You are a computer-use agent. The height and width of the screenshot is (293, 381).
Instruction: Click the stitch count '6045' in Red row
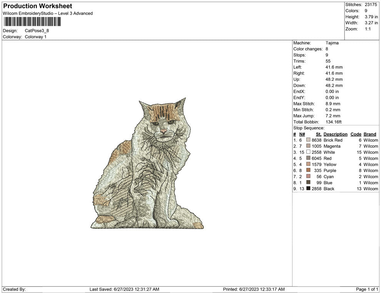tap(316, 158)
